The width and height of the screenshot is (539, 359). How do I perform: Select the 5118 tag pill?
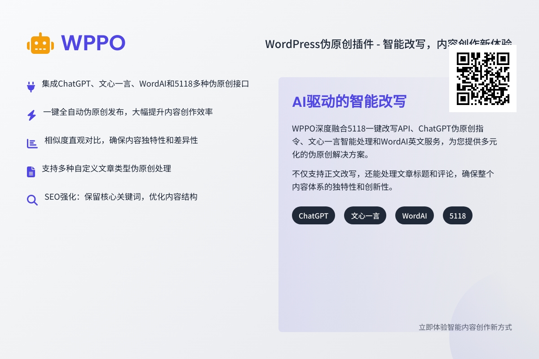[x=458, y=215]
